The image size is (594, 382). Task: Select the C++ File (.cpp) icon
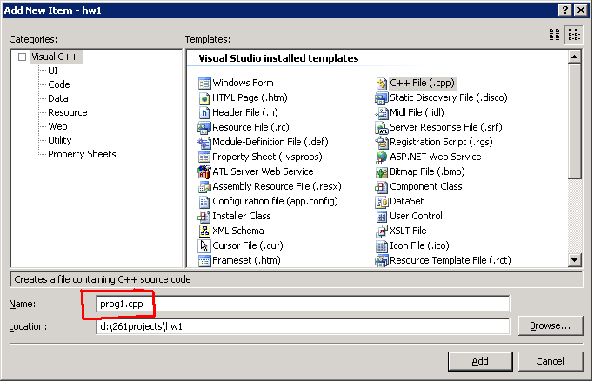pyautogui.click(x=382, y=83)
